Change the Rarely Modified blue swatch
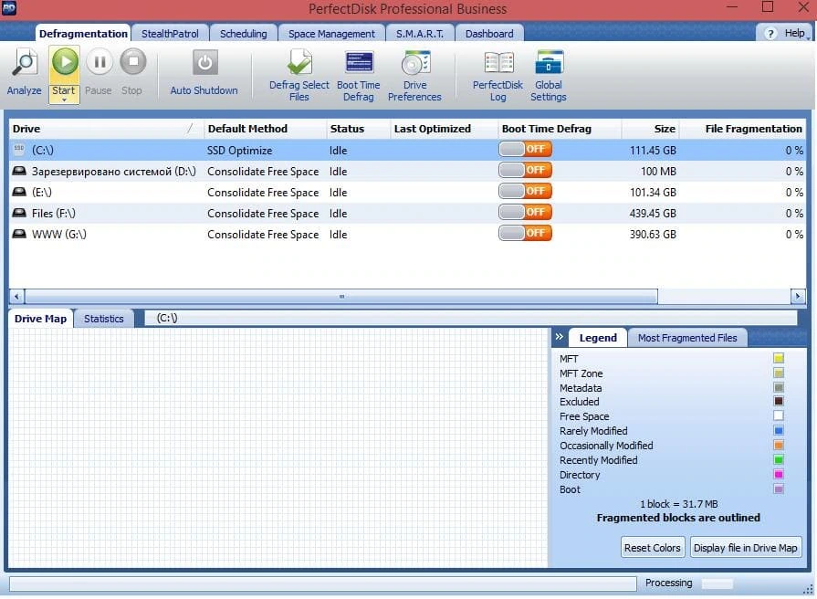 (x=779, y=431)
